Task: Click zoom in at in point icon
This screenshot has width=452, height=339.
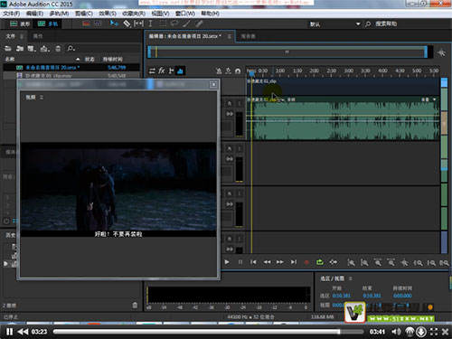Action: point(418,262)
